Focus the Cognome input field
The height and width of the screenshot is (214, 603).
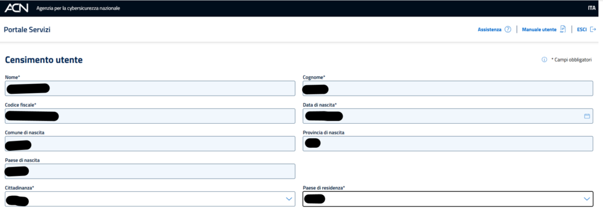[x=448, y=88]
